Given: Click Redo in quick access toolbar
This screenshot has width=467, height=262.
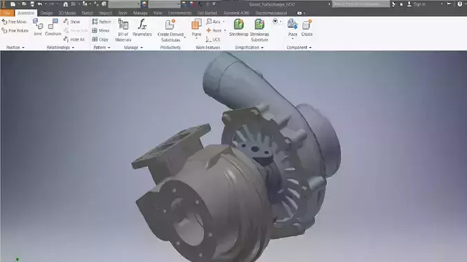Looking at the screenshot, I should click(x=51, y=4).
